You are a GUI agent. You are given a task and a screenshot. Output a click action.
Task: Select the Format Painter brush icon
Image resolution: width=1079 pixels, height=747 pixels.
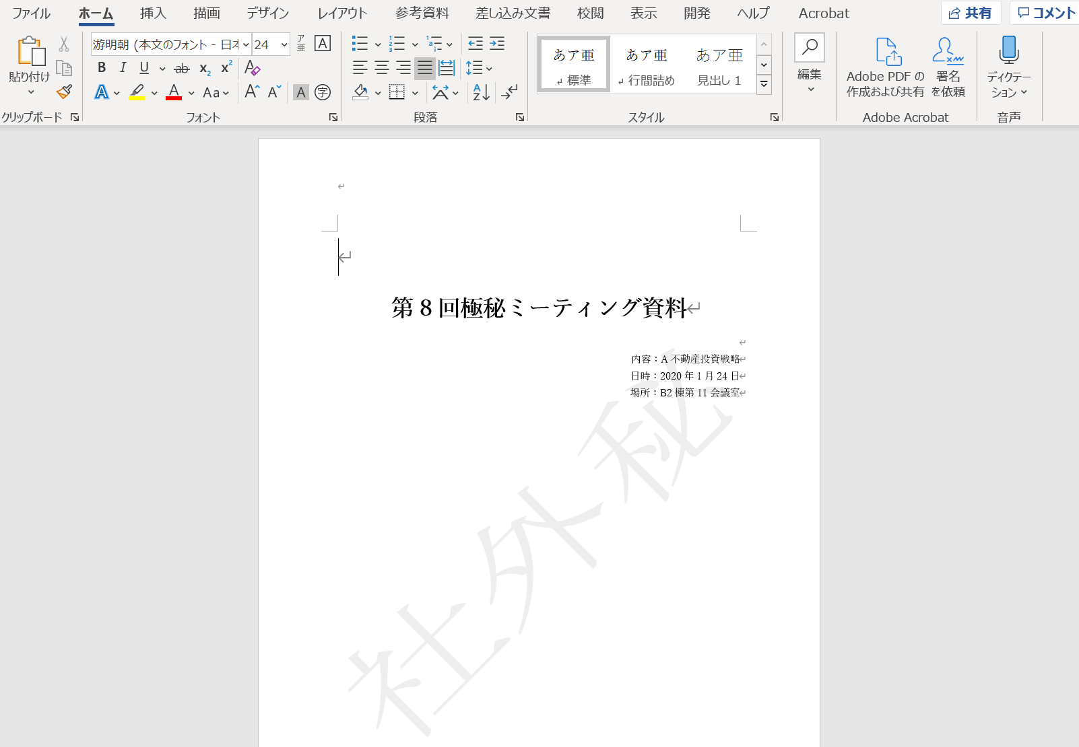64,92
